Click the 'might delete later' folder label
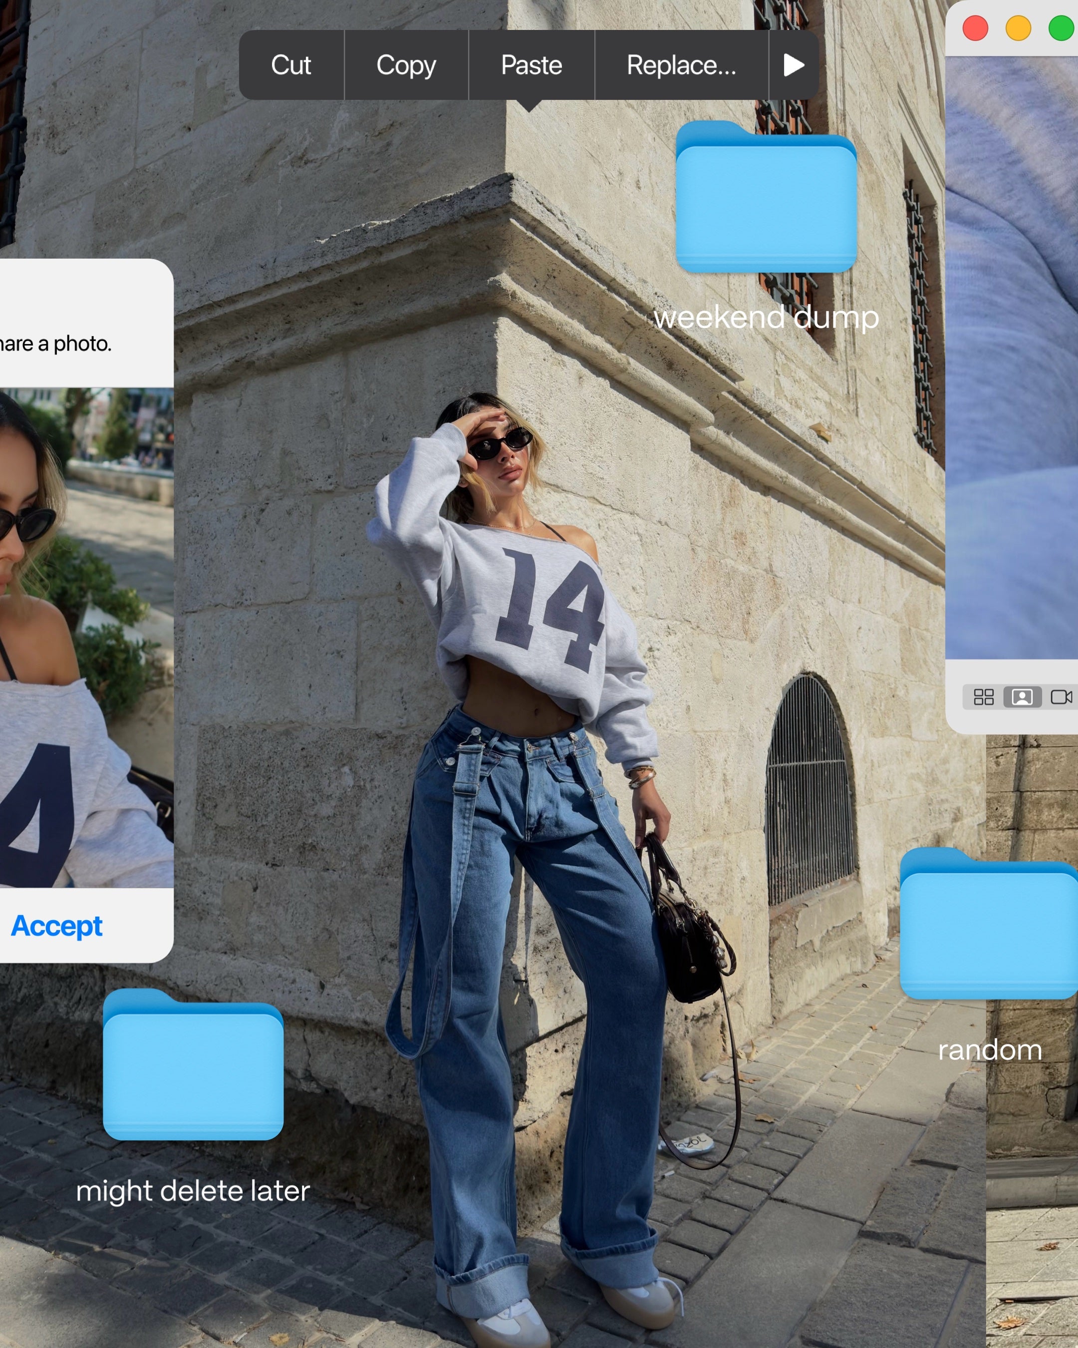 pyautogui.click(x=193, y=1190)
